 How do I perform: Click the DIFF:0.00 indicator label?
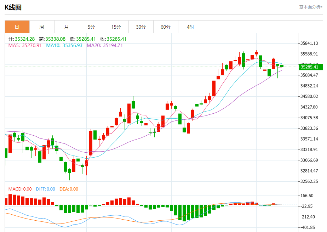point(45,189)
